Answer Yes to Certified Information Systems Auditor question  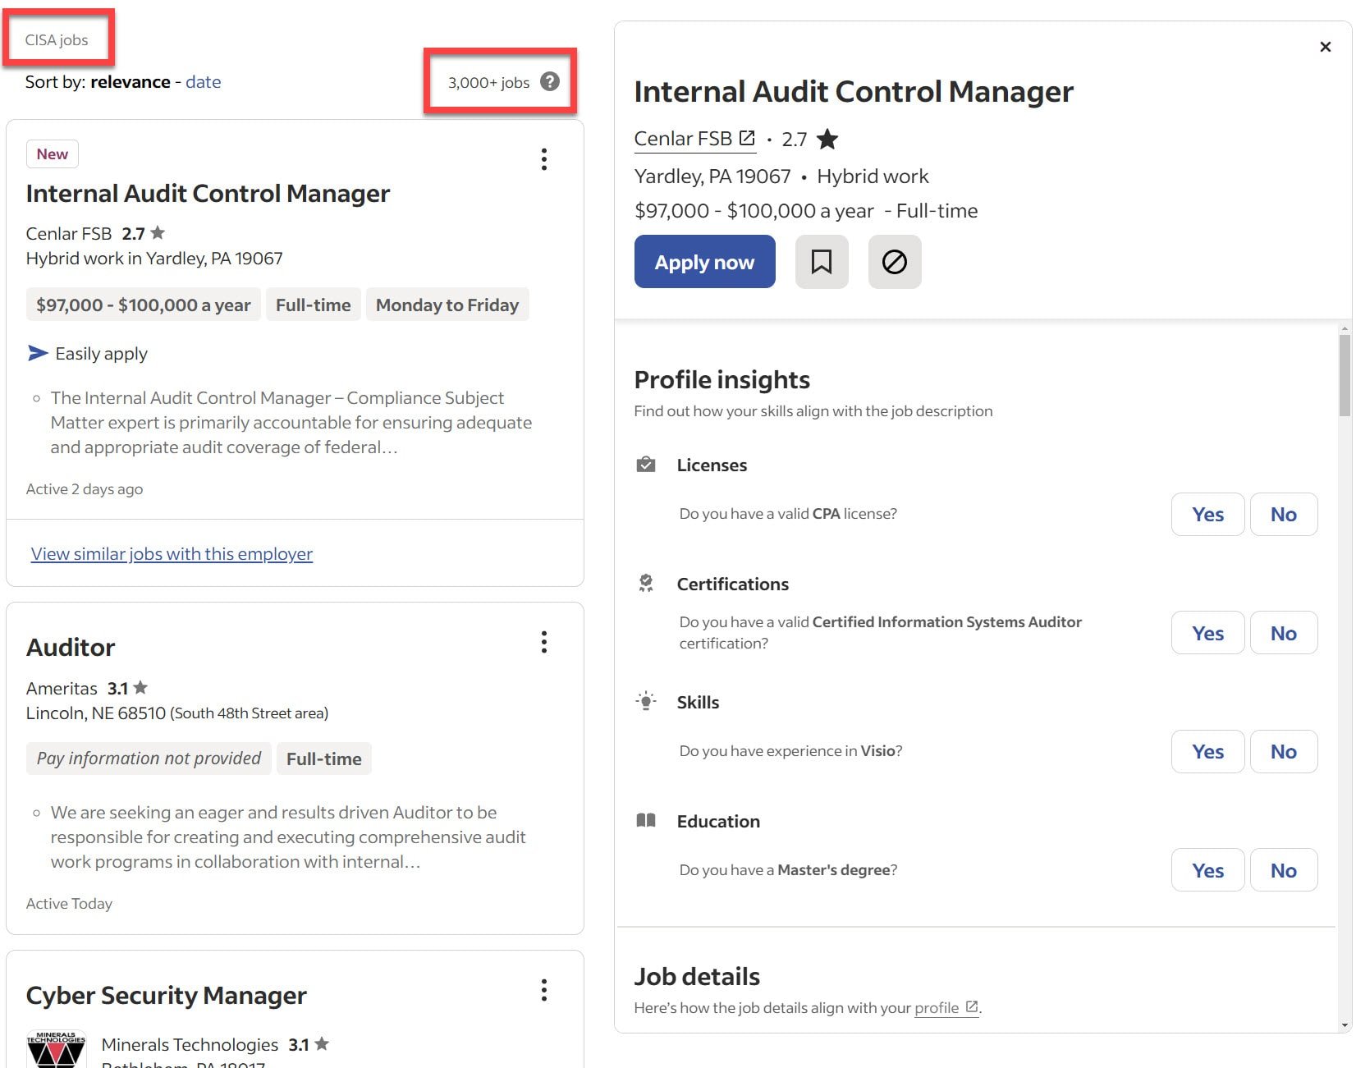1207,633
